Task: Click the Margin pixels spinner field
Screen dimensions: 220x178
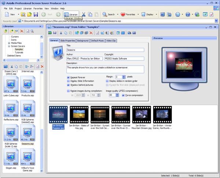Action: click(119, 77)
